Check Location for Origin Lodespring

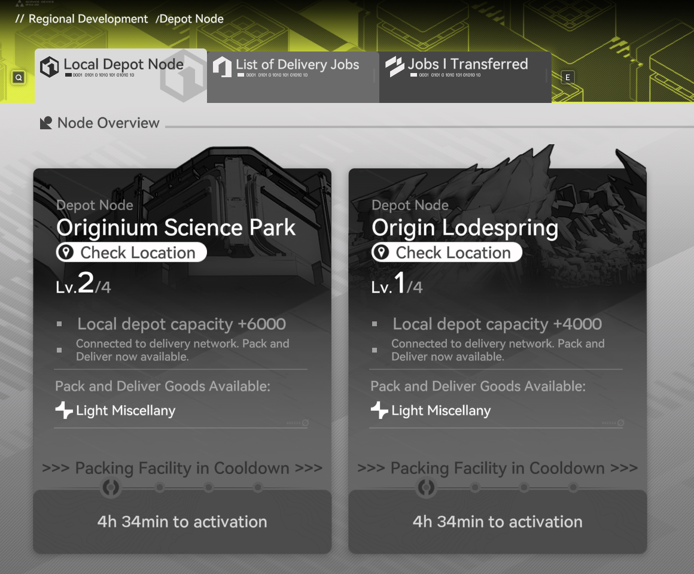pyautogui.click(x=446, y=253)
